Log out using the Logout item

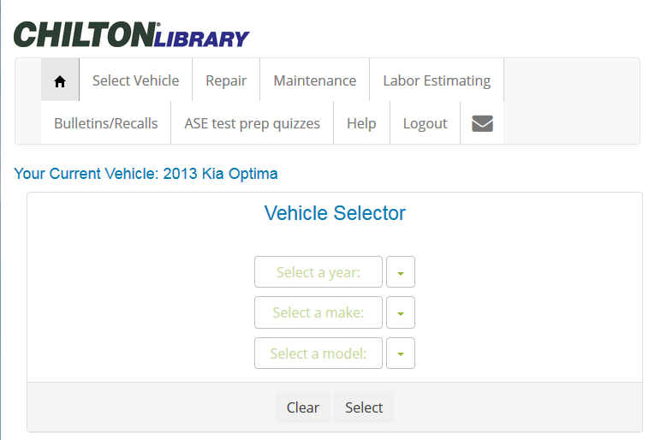click(x=425, y=123)
